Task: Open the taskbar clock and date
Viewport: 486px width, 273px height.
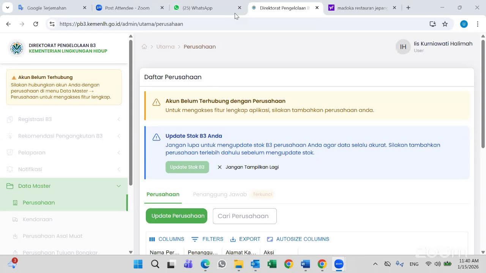Action: click(469, 264)
